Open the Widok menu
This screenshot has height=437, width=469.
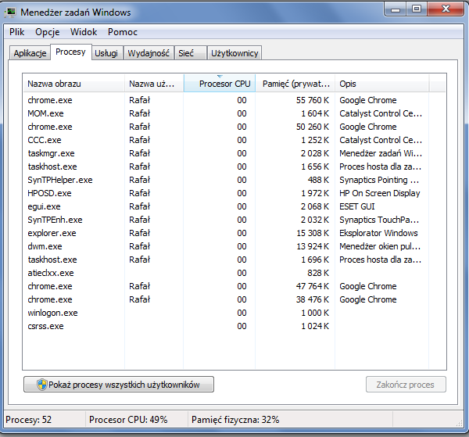tap(84, 32)
